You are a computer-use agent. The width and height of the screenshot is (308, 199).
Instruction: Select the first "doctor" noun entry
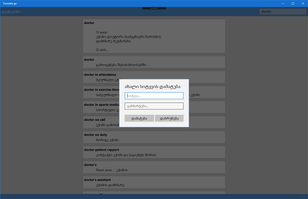tap(154, 36)
